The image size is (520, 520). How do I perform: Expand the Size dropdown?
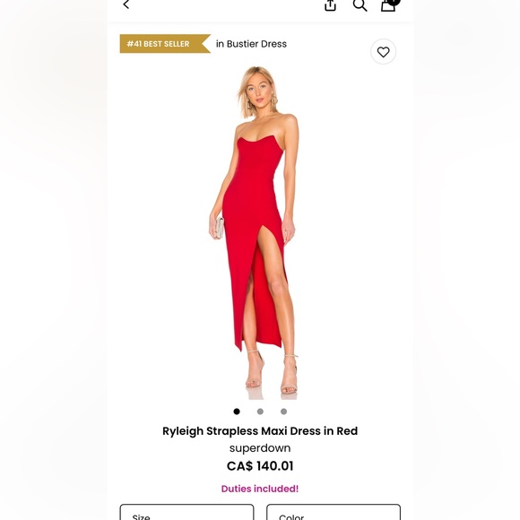186,512
